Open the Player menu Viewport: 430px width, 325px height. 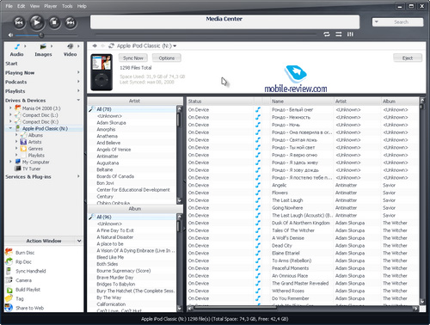pyautogui.click(x=51, y=6)
